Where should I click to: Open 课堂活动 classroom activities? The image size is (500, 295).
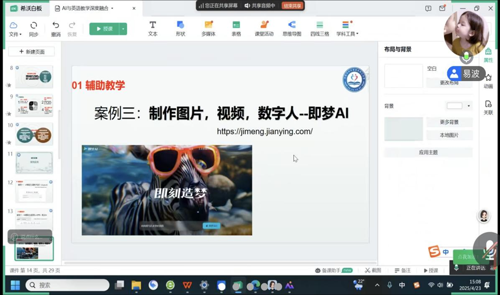264,28
